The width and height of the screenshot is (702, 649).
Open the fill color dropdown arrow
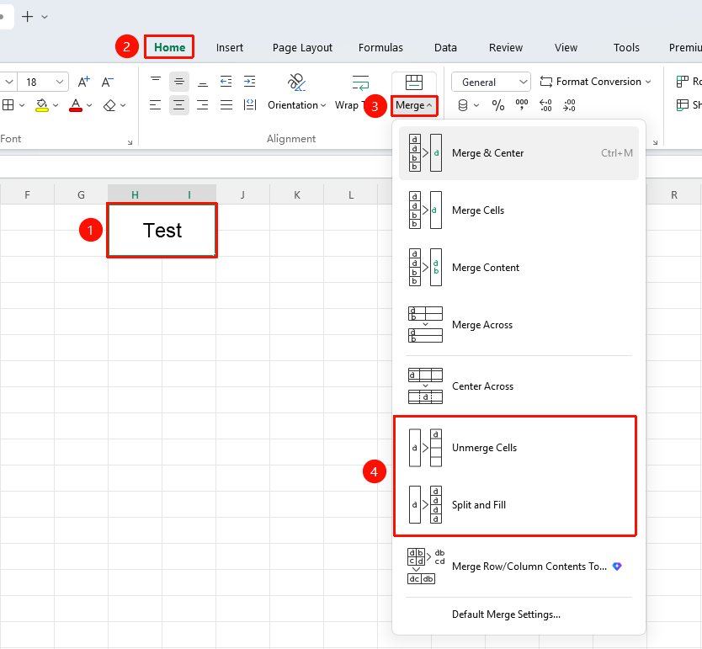[x=56, y=105]
